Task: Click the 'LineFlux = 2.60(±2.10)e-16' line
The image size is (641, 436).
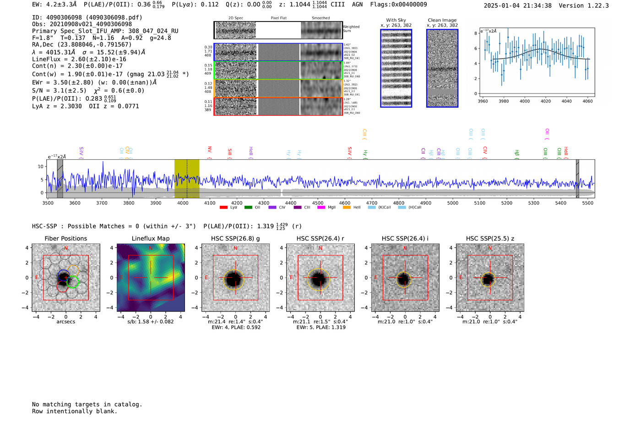Action: click(x=79, y=59)
